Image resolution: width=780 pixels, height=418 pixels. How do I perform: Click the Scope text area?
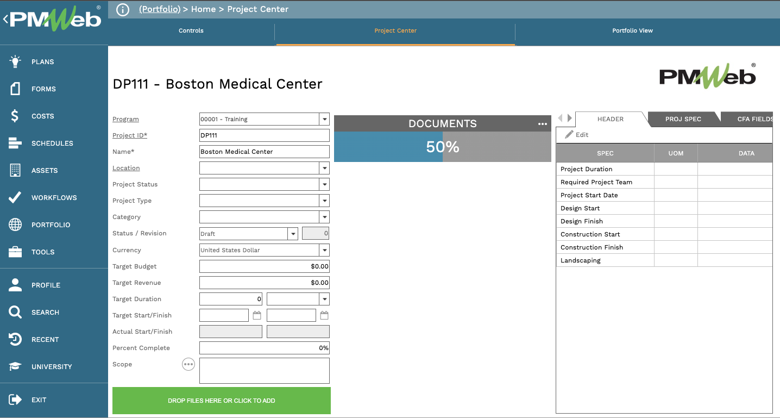click(x=265, y=371)
